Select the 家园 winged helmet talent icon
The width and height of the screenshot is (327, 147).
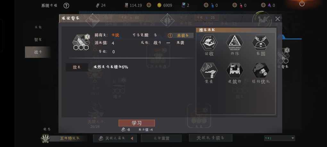[261, 43]
